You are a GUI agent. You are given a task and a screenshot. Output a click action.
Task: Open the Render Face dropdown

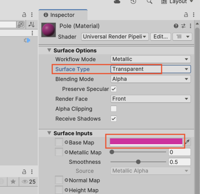[x=151, y=99]
